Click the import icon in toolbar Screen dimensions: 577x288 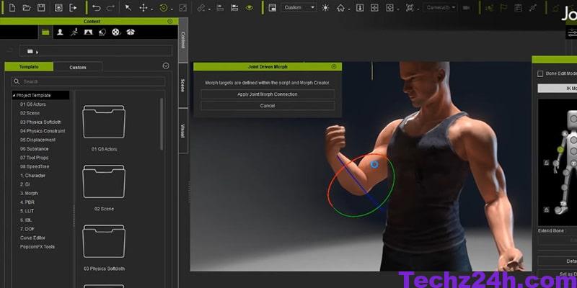pyautogui.click(x=58, y=8)
